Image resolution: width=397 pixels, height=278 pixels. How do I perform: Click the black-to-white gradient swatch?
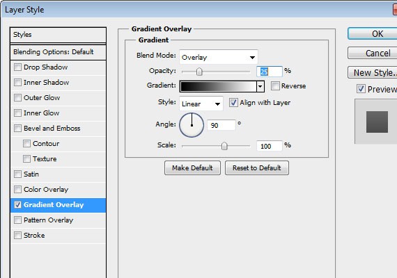218,86
